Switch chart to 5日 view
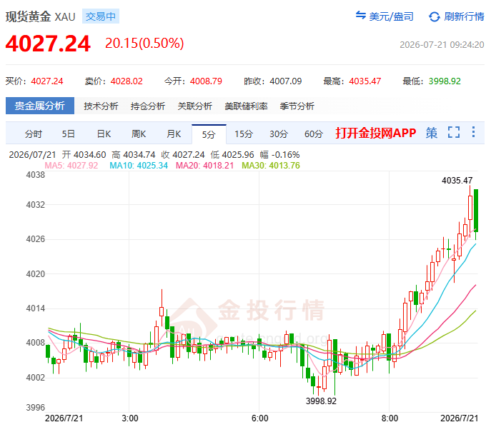This screenshot has width=486, height=422. [x=69, y=134]
